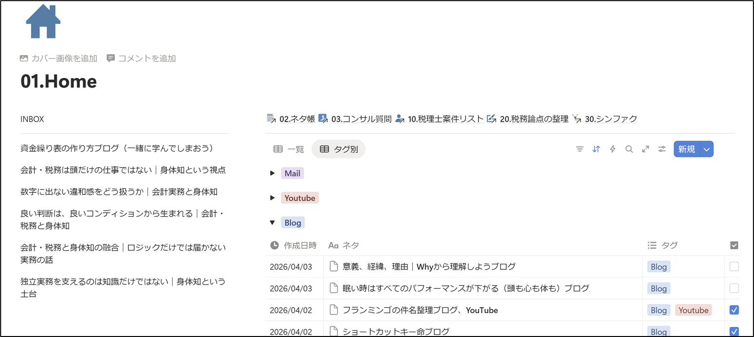Click the comment bubble icon for コメントを追加
754x337 pixels.
111,58
